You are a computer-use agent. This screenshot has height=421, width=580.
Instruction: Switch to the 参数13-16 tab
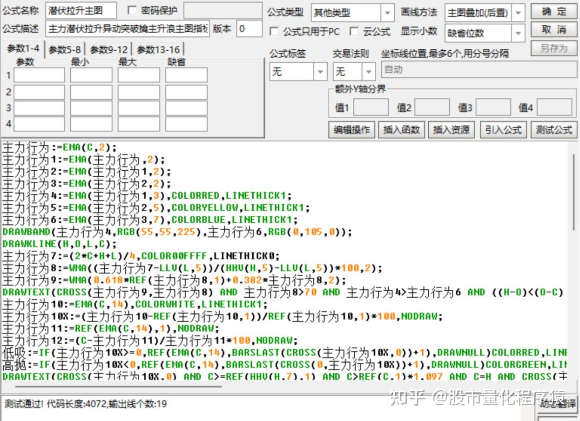pyautogui.click(x=158, y=49)
